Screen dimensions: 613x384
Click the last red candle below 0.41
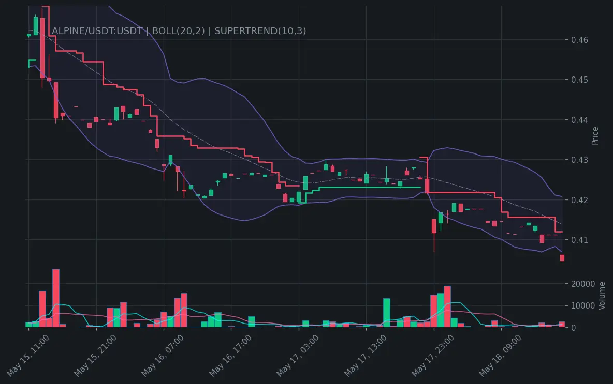point(562,258)
